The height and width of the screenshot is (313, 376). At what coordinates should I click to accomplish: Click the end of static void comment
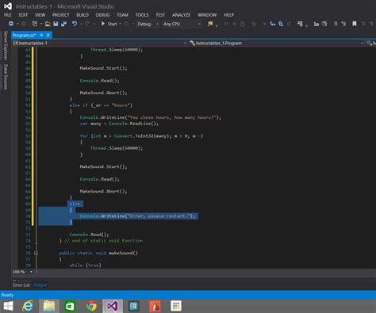(103, 241)
